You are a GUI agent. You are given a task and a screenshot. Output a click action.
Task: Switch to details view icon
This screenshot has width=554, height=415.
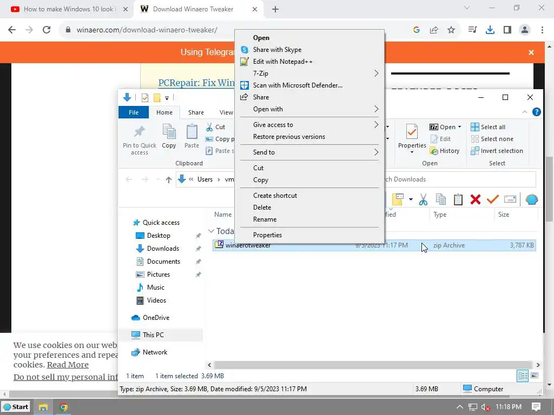click(523, 376)
